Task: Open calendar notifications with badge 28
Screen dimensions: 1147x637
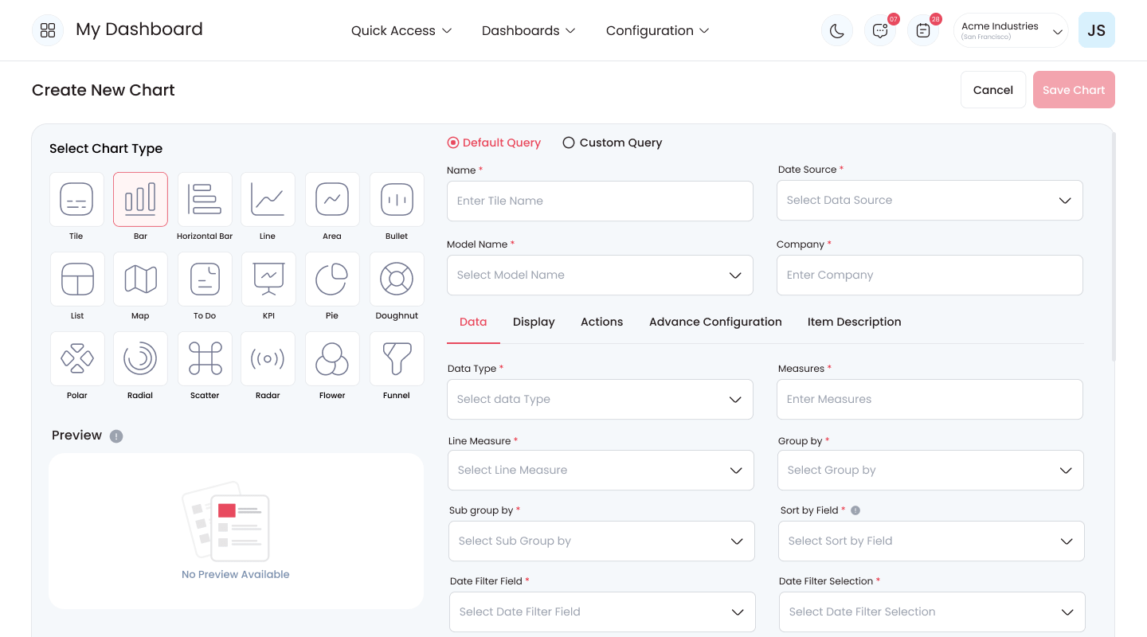Action: (x=923, y=31)
